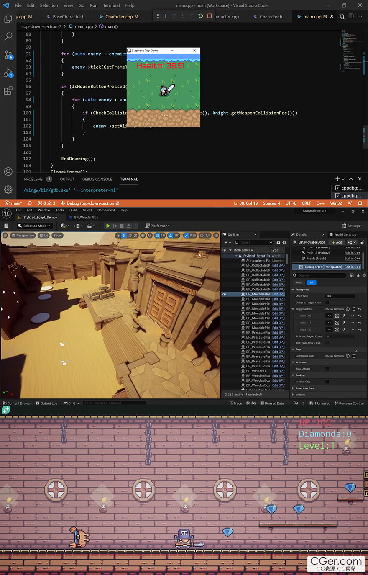The height and width of the screenshot is (575, 368).
Task: Expand the Collision section in Details
Action: click(300, 395)
